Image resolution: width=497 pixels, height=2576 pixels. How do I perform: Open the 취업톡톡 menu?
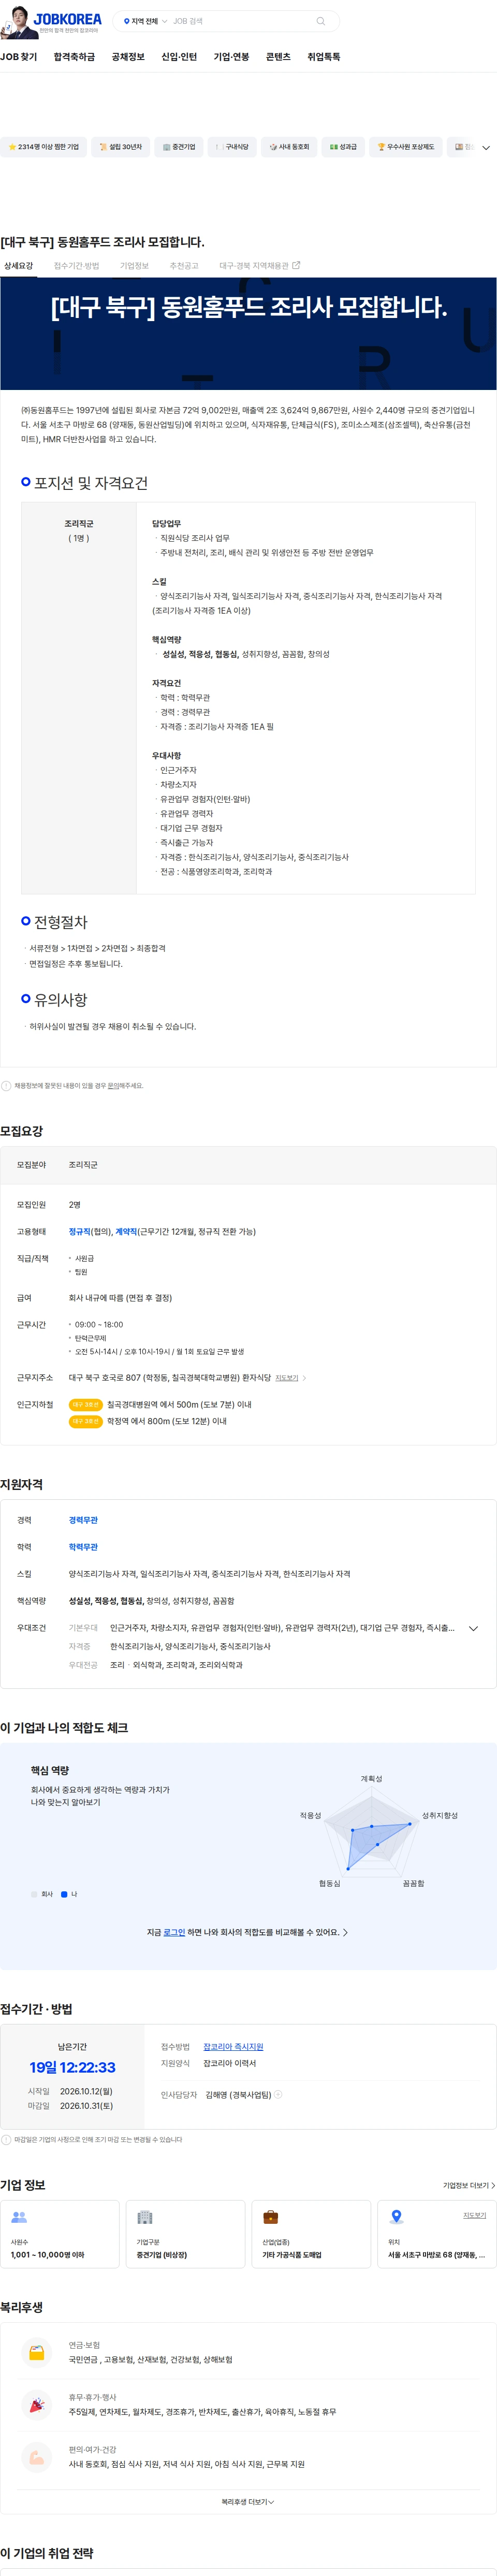[323, 57]
